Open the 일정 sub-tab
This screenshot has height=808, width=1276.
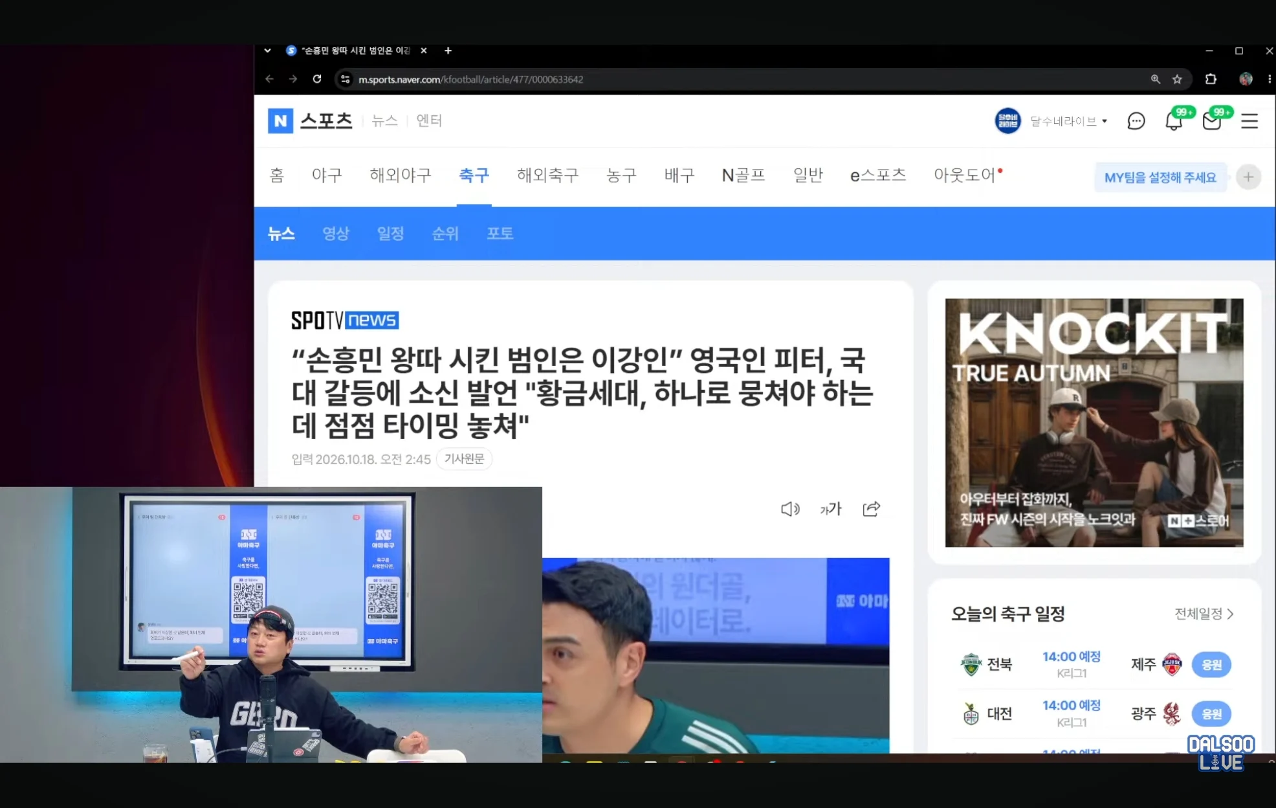(x=391, y=233)
